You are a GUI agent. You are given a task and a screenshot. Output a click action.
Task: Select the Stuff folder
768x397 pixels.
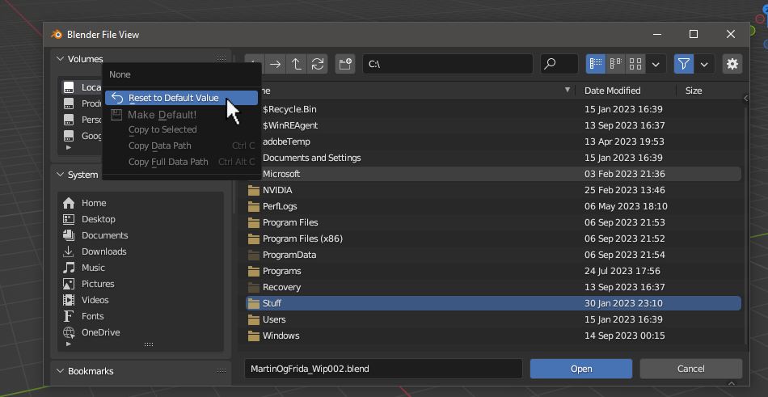coord(493,303)
